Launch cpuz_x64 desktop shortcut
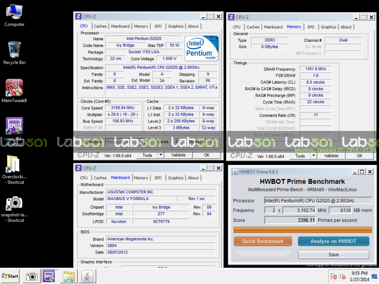Screen dimensions: 379x284 [x=14, y=132]
